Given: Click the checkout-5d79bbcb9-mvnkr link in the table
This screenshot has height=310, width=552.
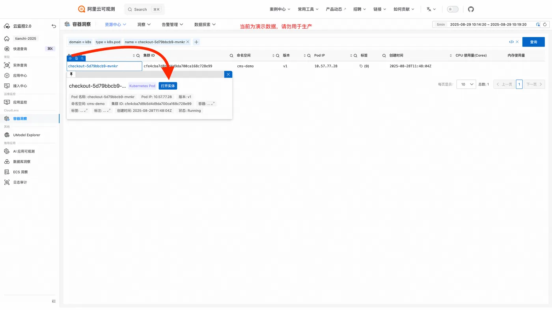Looking at the screenshot, I should 93,66.
